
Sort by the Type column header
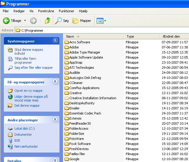pyautogui.click(x=142, y=36)
